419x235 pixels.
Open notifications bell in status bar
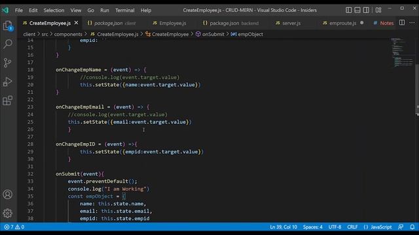click(412, 227)
